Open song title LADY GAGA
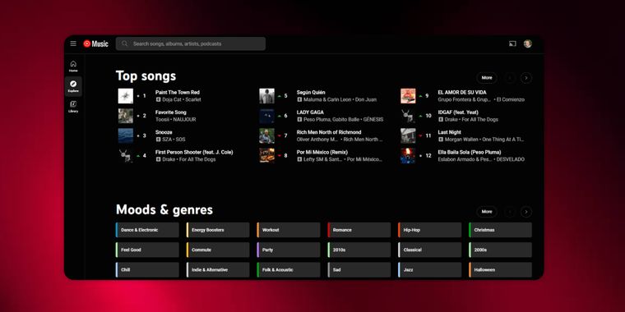 (x=310, y=112)
